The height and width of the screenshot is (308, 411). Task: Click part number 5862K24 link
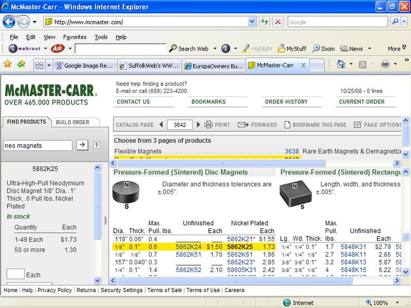point(188,246)
